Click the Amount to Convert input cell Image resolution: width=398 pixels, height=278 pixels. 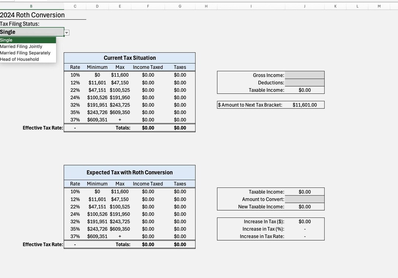(x=305, y=199)
